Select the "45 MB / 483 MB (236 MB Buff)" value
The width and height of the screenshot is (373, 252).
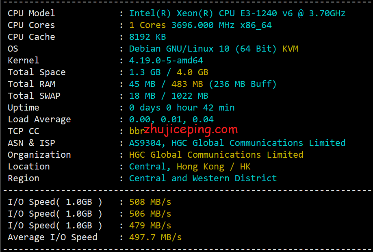pos(203,84)
